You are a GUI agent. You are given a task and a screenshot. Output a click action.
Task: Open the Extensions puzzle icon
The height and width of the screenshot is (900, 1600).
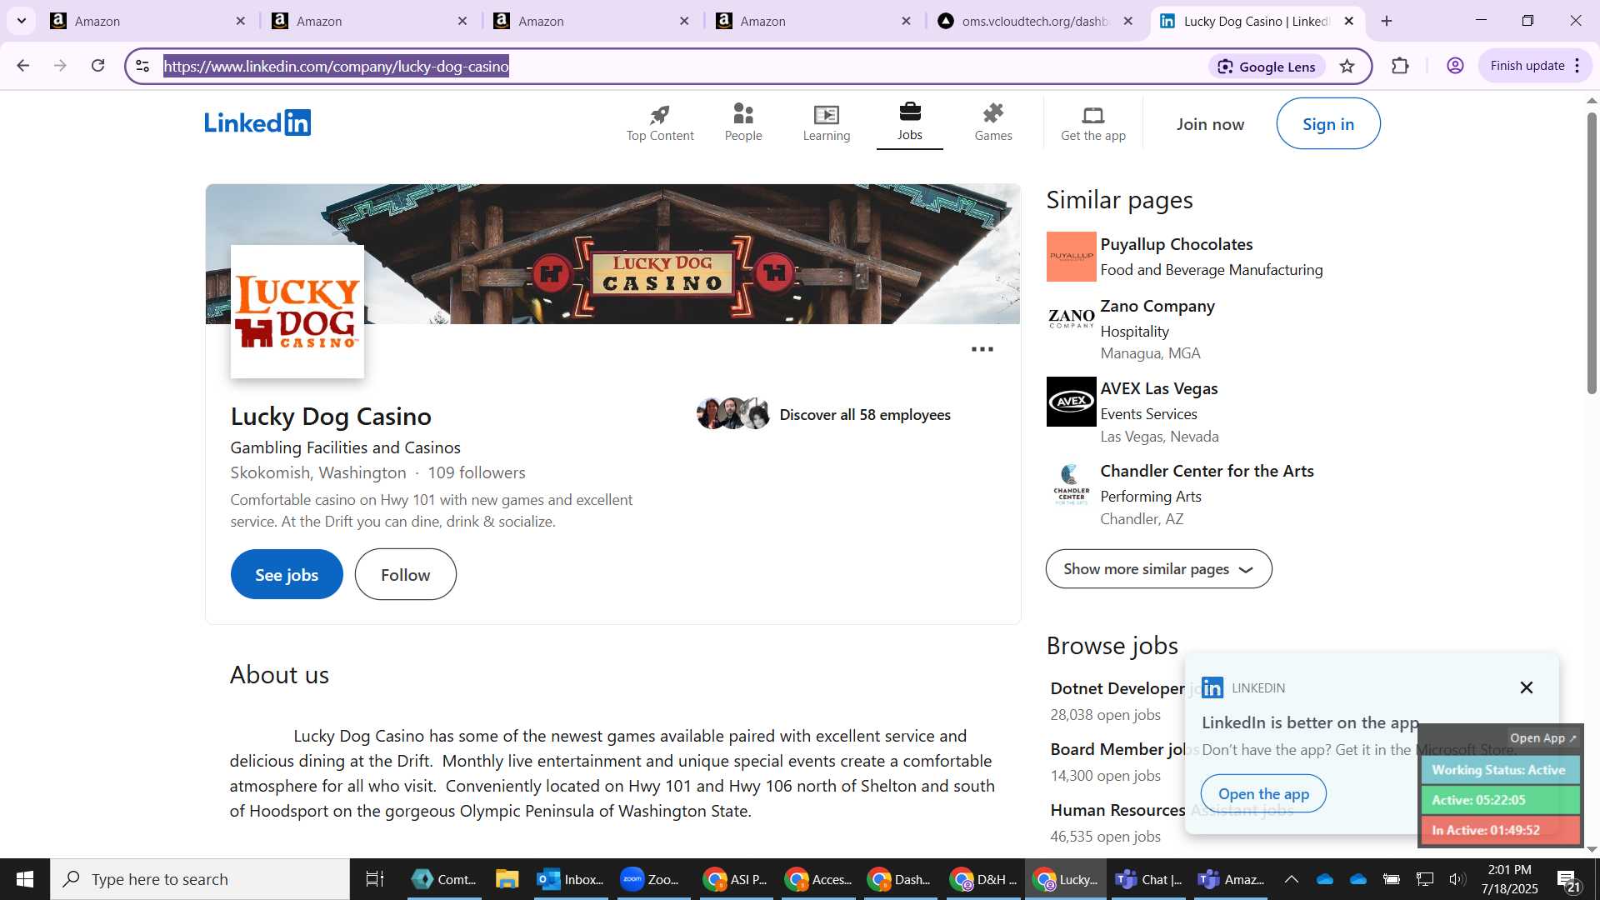pyautogui.click(x=1401, y=66)
